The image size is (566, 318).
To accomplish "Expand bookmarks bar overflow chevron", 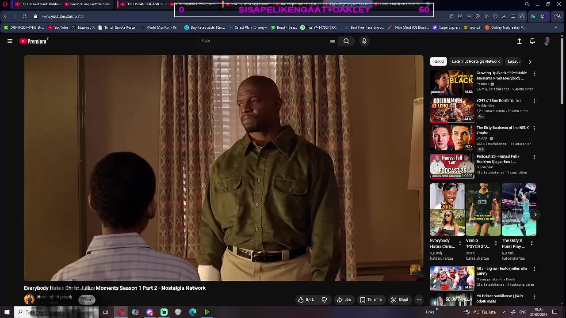I will click(556, 27).
